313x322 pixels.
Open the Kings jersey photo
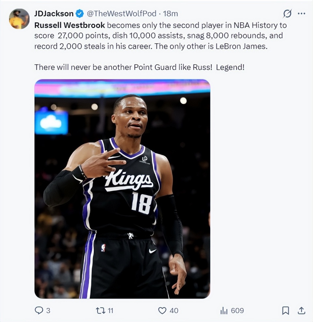[x=122, y=189]
